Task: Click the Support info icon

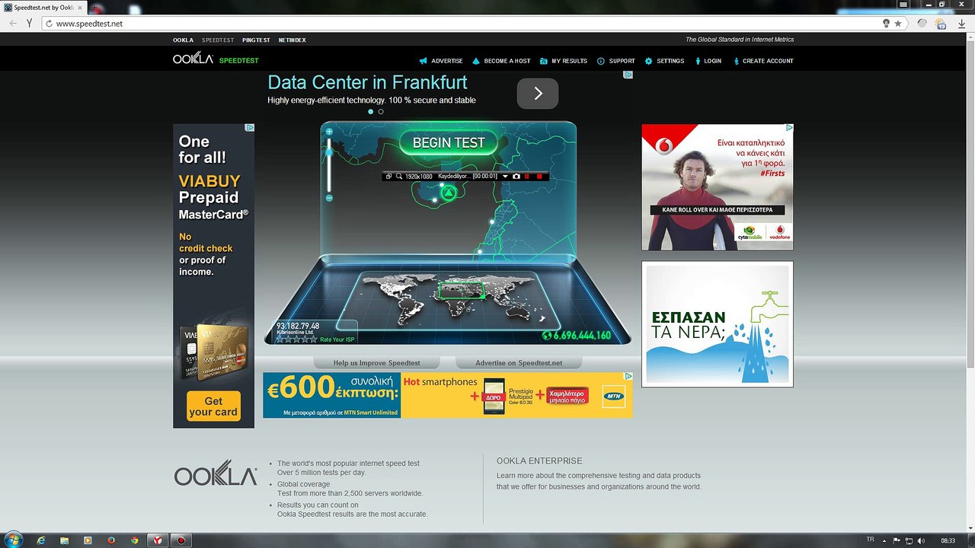Action: click(x=601, y=61)
